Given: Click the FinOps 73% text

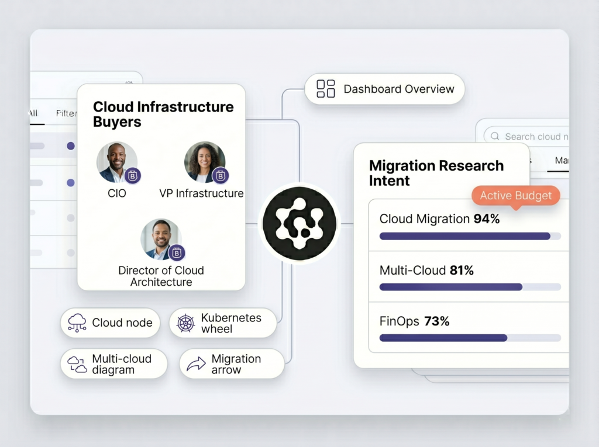Looking at the screenshot, I should point(414,321).
